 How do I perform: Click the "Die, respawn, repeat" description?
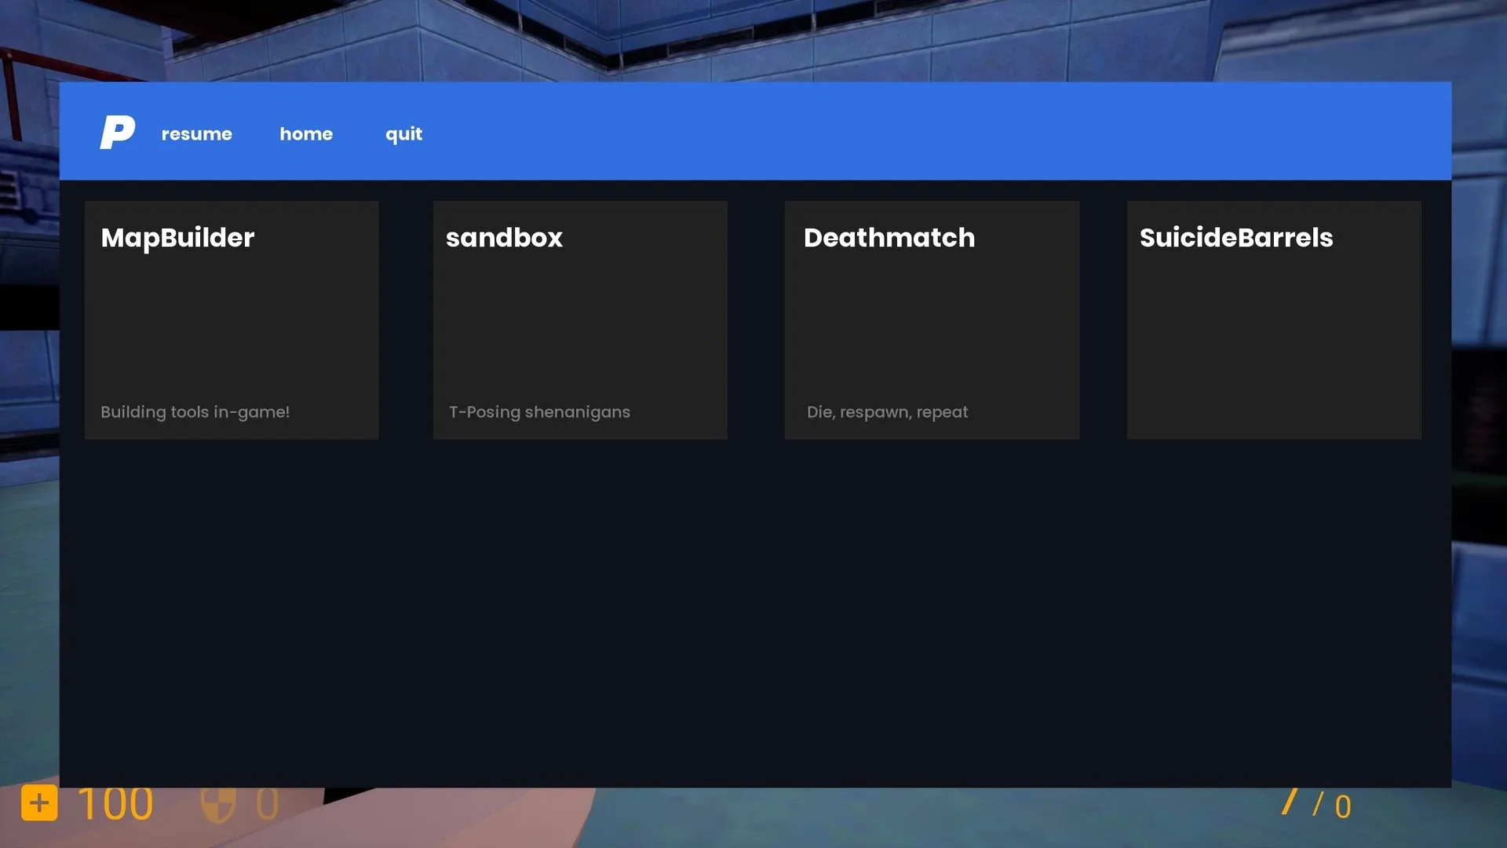(x=887, y=412)
